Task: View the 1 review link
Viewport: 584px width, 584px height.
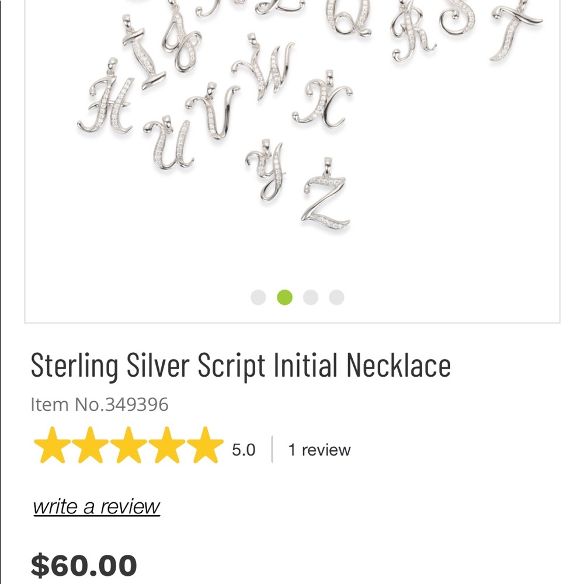Action: [x=319, y=450]
